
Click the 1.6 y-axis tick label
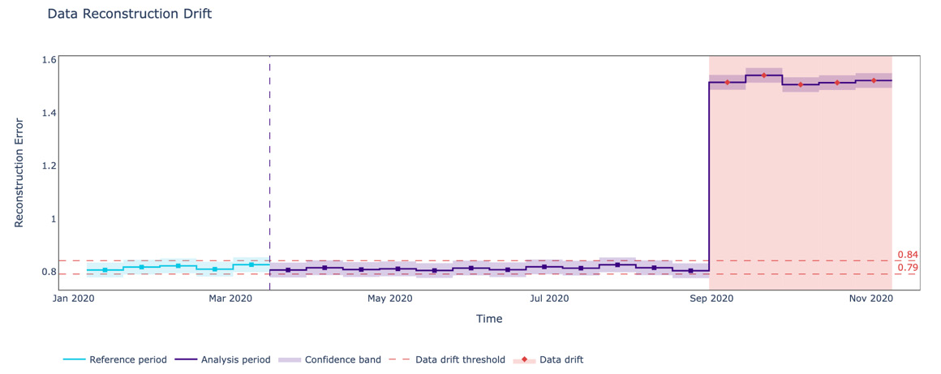pos(49,59)
